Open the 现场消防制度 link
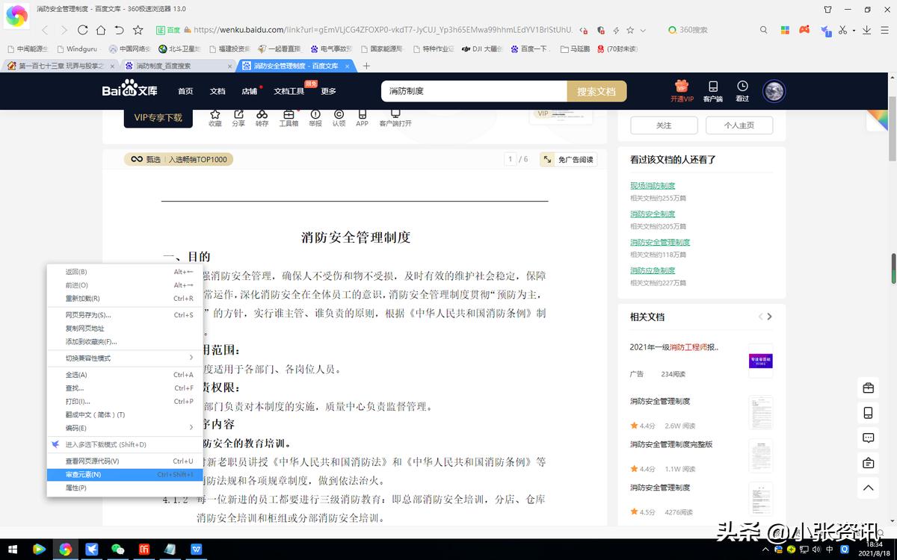897x560 pixels. pyautogui.click(x=653, y=185)
